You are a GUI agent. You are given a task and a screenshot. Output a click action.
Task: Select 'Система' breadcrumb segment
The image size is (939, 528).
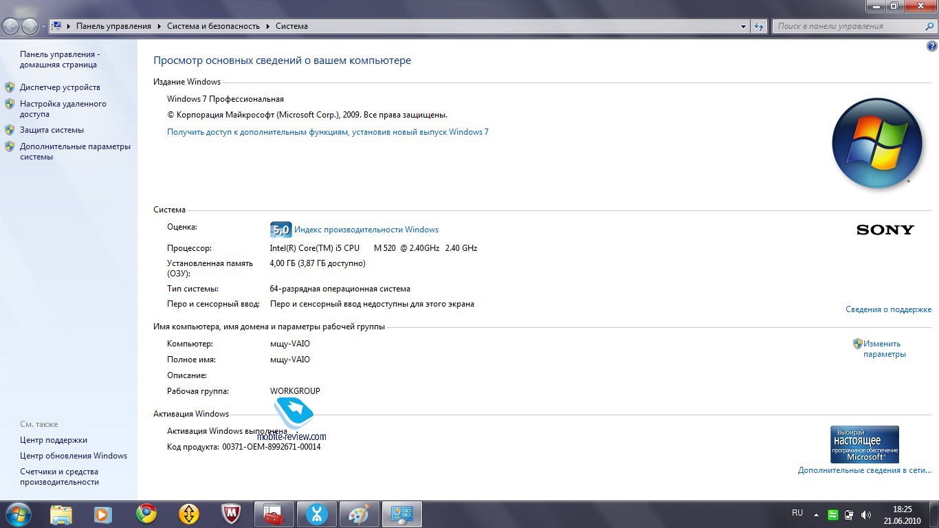click(291, 26)
